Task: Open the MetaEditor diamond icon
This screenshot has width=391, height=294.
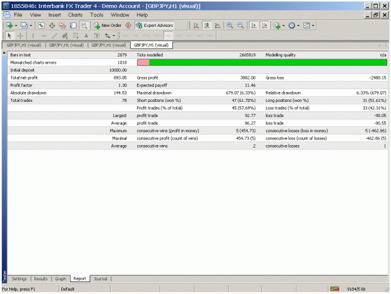Action: click(x=128, y=26)
